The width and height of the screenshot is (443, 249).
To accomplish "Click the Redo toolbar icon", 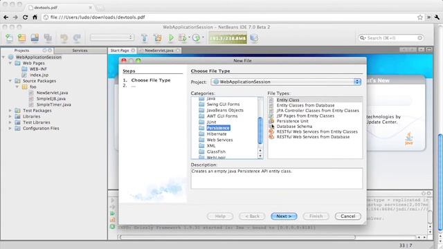I will tap(77, 38).
